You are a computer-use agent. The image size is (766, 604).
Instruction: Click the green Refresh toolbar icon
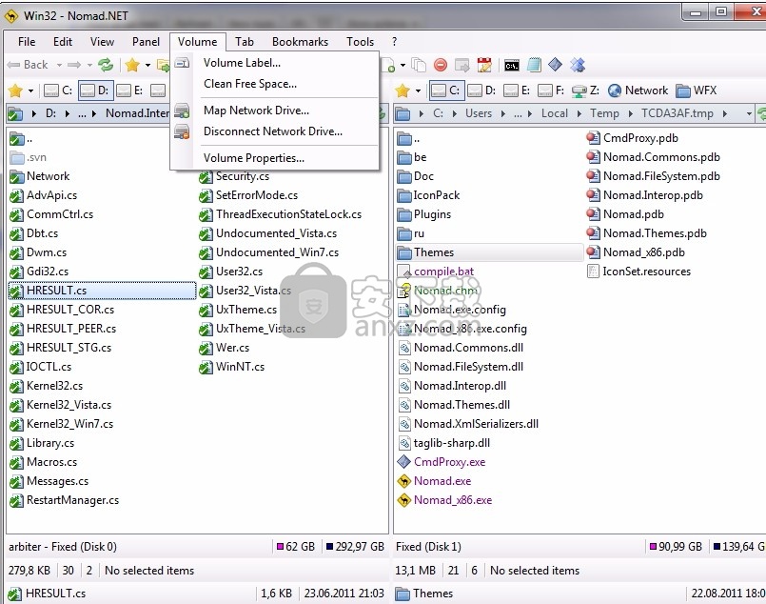[106, 65]
